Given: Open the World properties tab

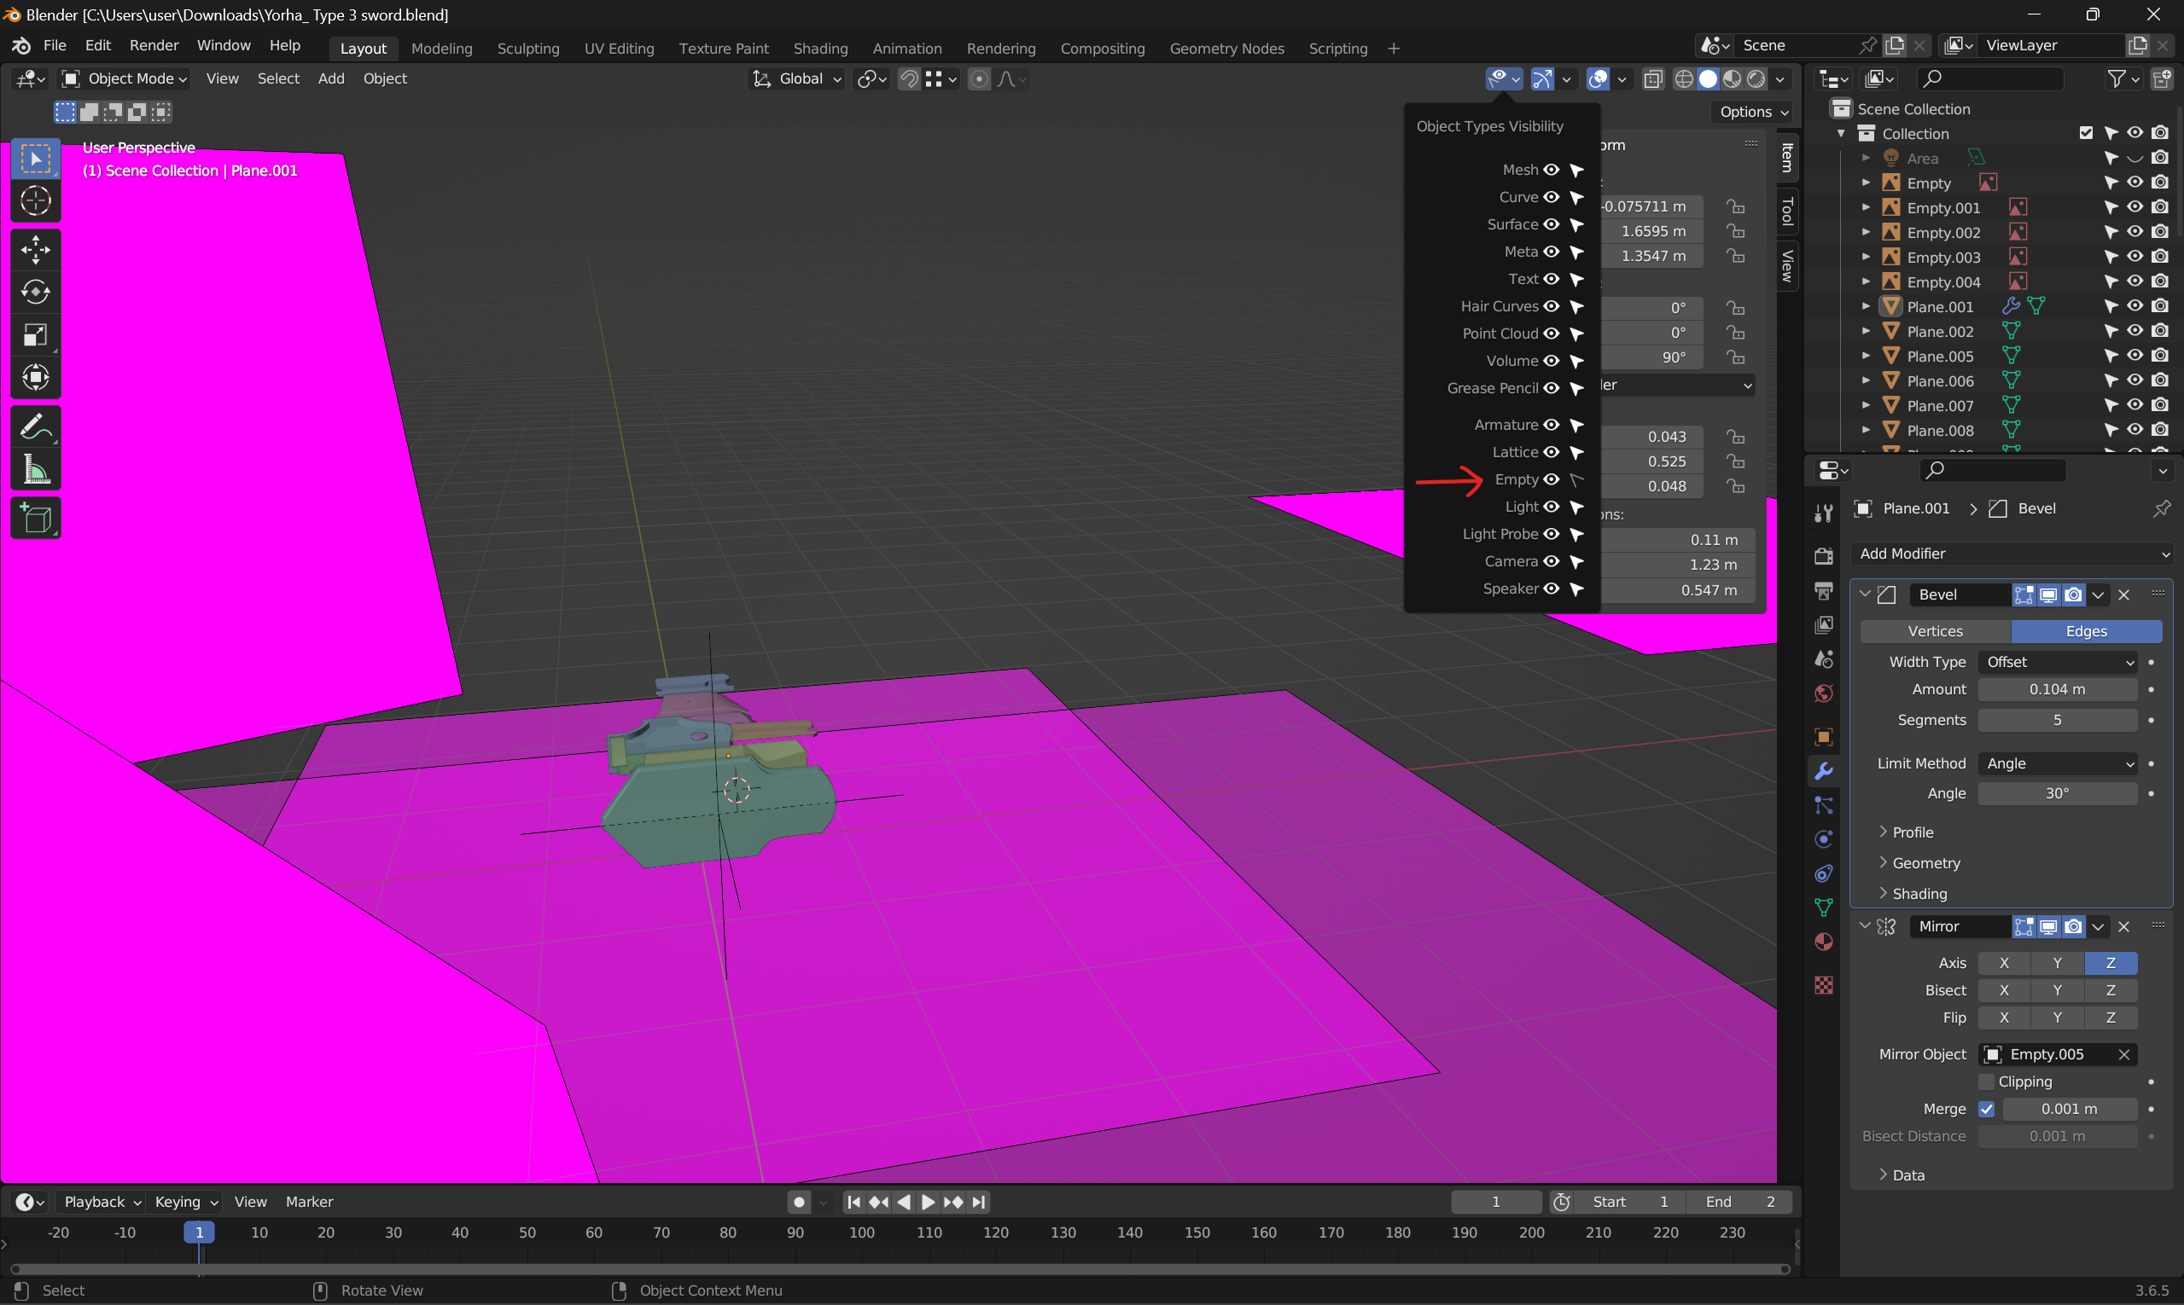Looking at the screenshot, I should [x=1823, y=693].
